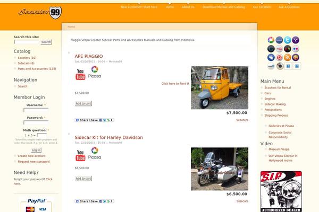The height and width of the screenshot is (212, 319).
Task: Click YouTube logo under Sidecar Kit for Harley
Action: pos(80,155)
